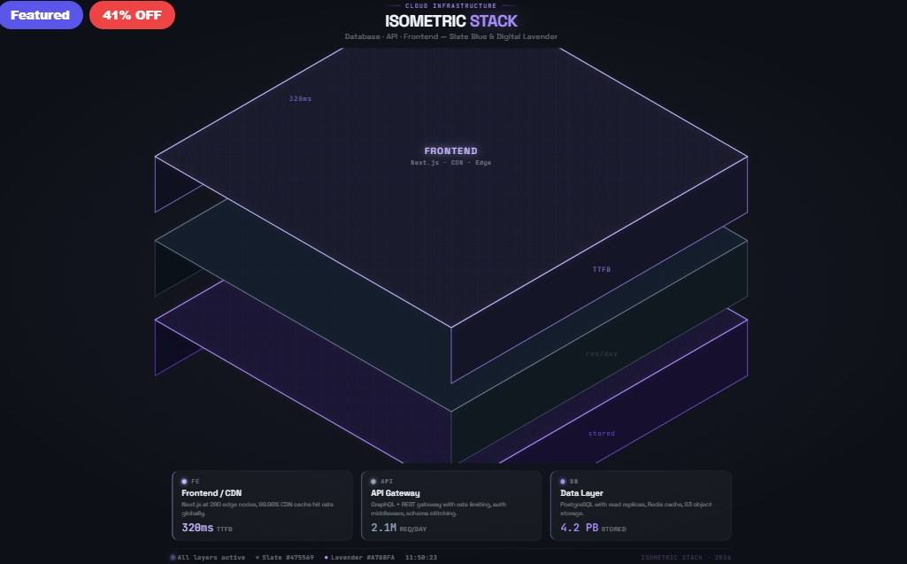The width and height of the screenshot is (907, 564).
Task: Select the FE indicator icon on Frontend card
Action: pos(185,480)
